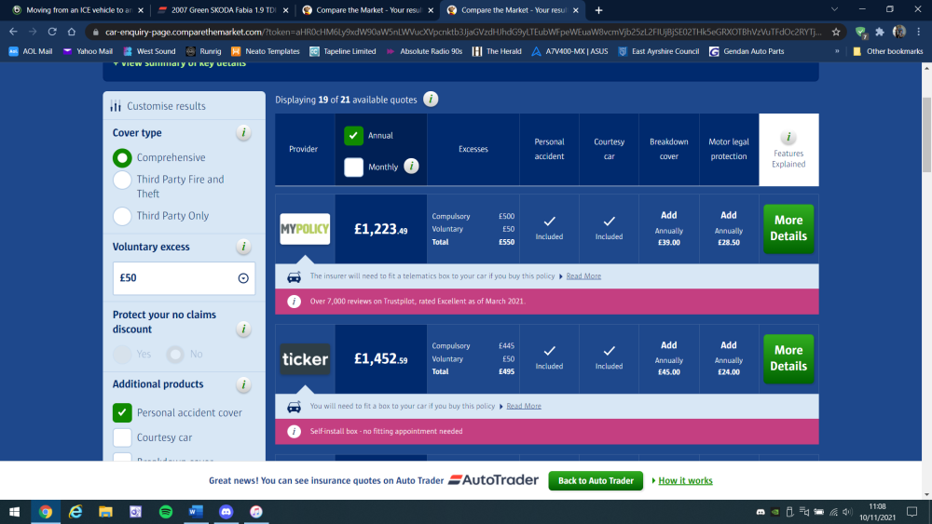Open Windows notification center
This screenshot has width=932, height=524.
tap(912, 512)
